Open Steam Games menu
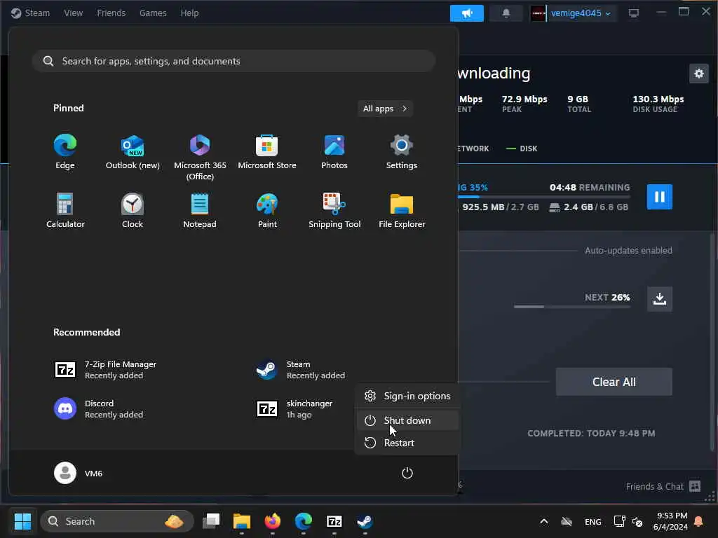Viewport: 718px width, 538px height. [153, 13]
